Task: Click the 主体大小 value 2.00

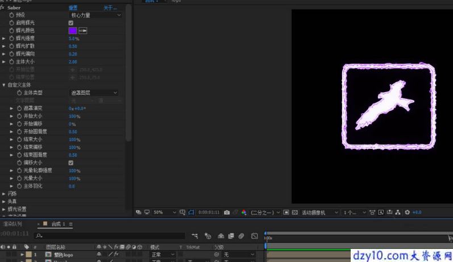Action: click(x=73, y=62)
